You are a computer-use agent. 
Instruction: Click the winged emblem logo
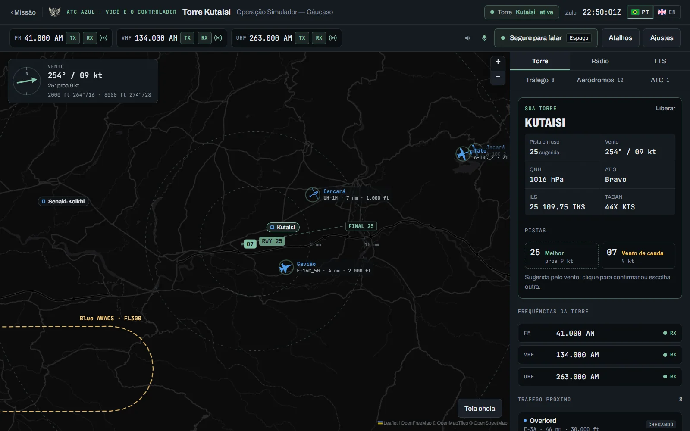coord(54,12)
